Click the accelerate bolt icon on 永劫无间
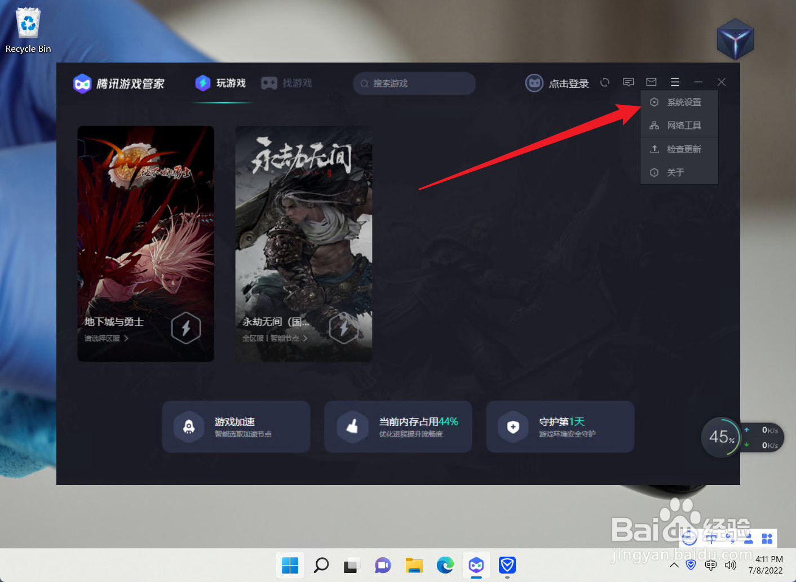The image size is (796, 582). tap(344, 327)
